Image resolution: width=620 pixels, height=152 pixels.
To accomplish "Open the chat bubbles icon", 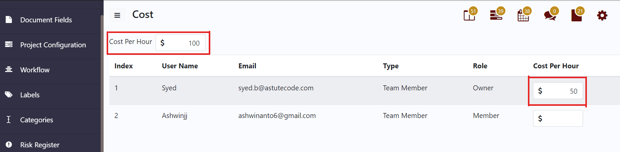I will pos(550,15).
